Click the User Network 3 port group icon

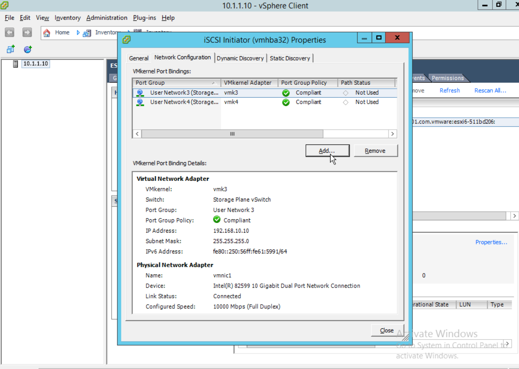pyautogui.click(x=139, y=92)
